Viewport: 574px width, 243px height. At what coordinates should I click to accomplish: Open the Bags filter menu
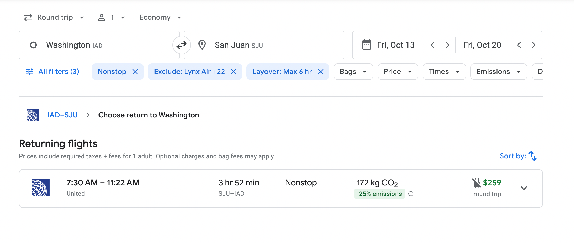[x=353, y=72]
